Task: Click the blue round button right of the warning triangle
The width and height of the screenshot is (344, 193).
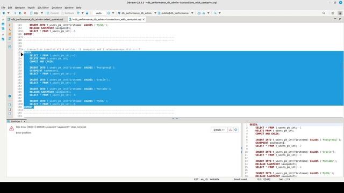Action: (236, 130)
